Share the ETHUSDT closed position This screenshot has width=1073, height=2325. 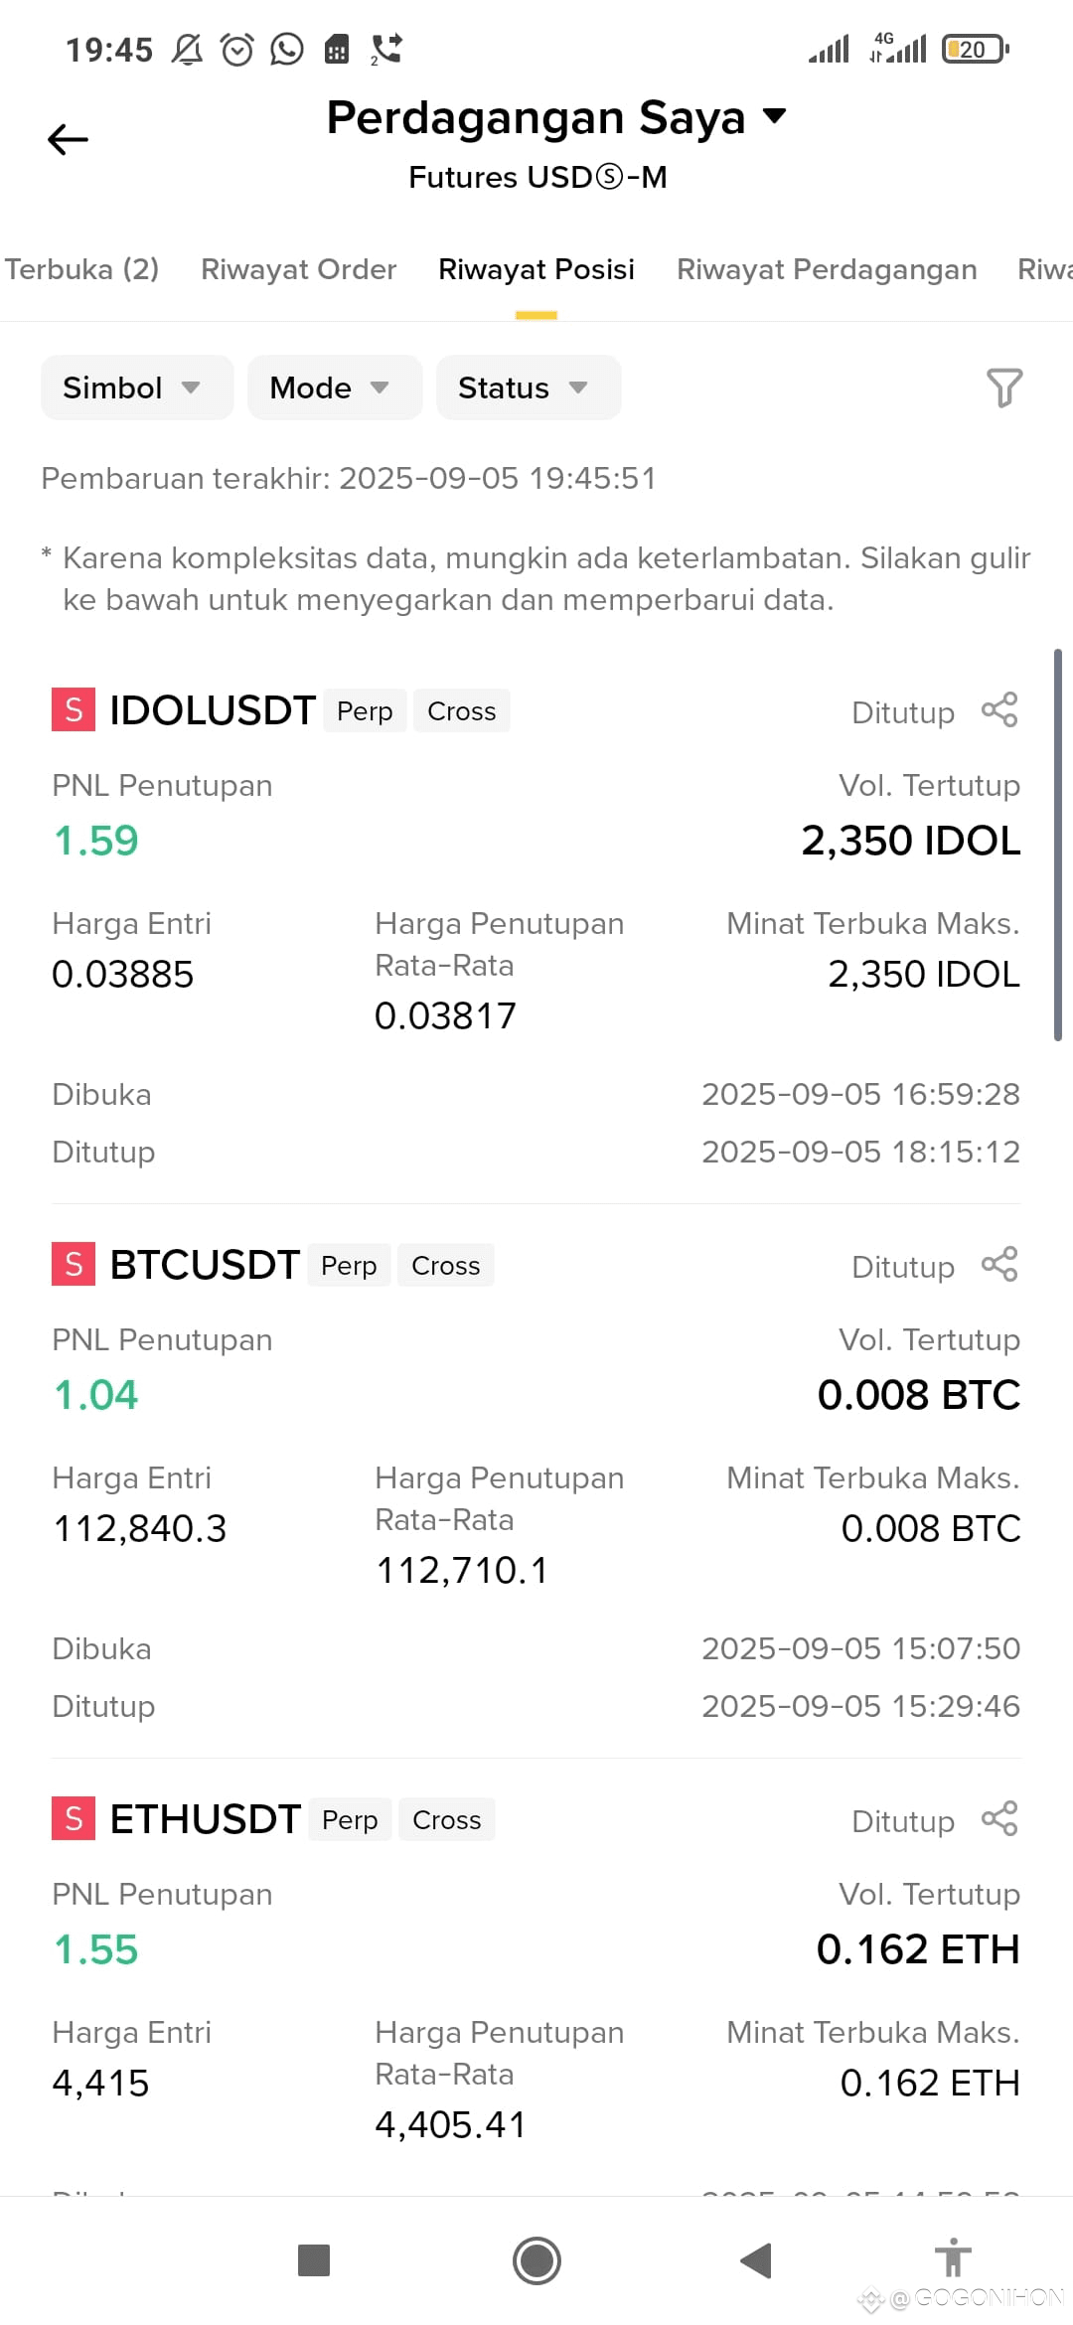(x=999, y=1819)
